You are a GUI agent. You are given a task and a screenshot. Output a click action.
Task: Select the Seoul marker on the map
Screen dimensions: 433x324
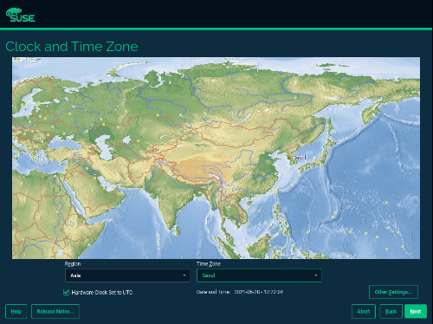click(x=289, y=158)
